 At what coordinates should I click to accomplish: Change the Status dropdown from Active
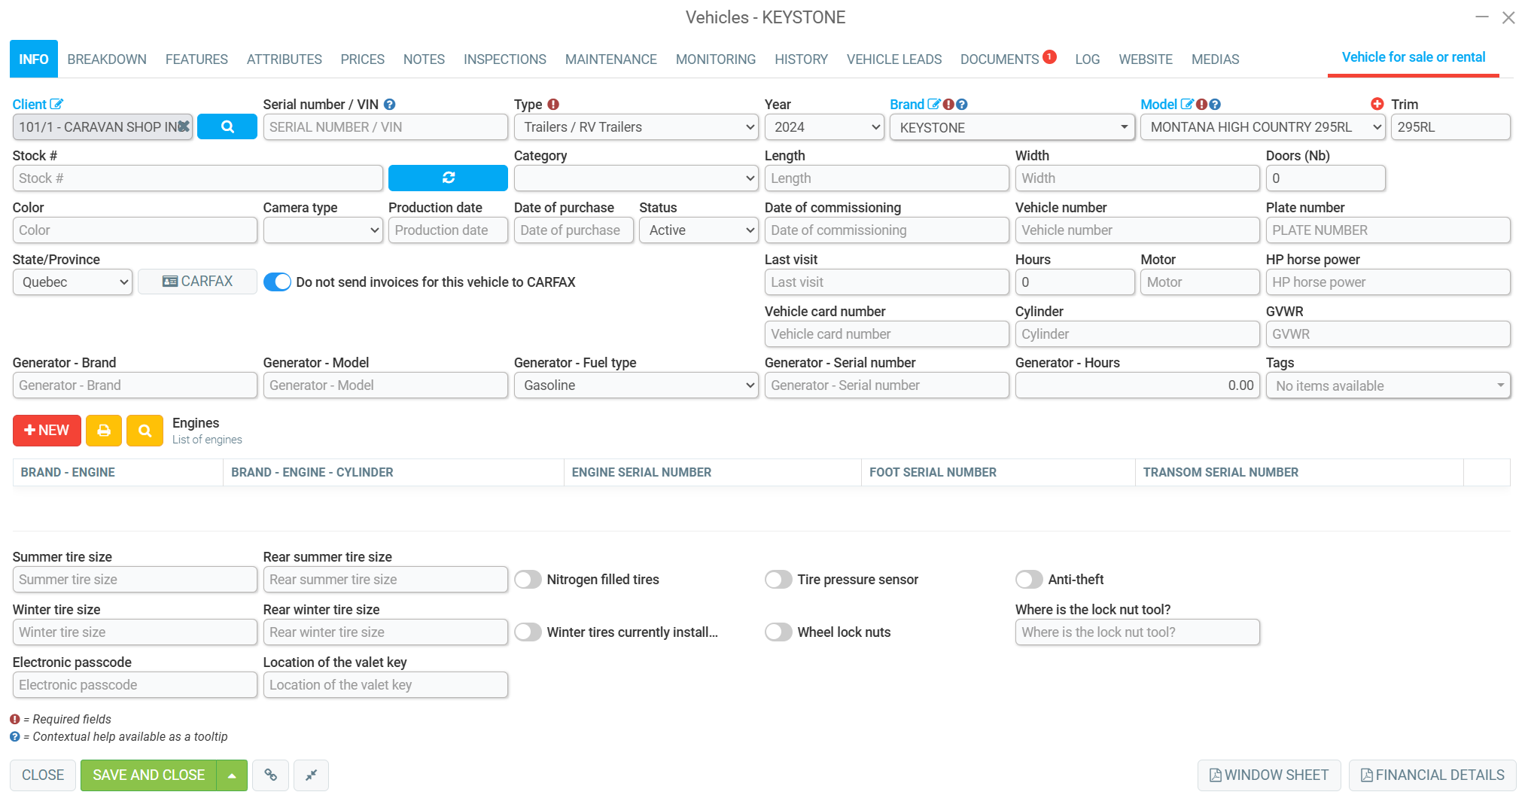[x=699, y=230]
